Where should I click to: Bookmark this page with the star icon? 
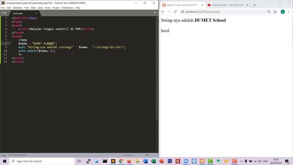pos(275,11)
